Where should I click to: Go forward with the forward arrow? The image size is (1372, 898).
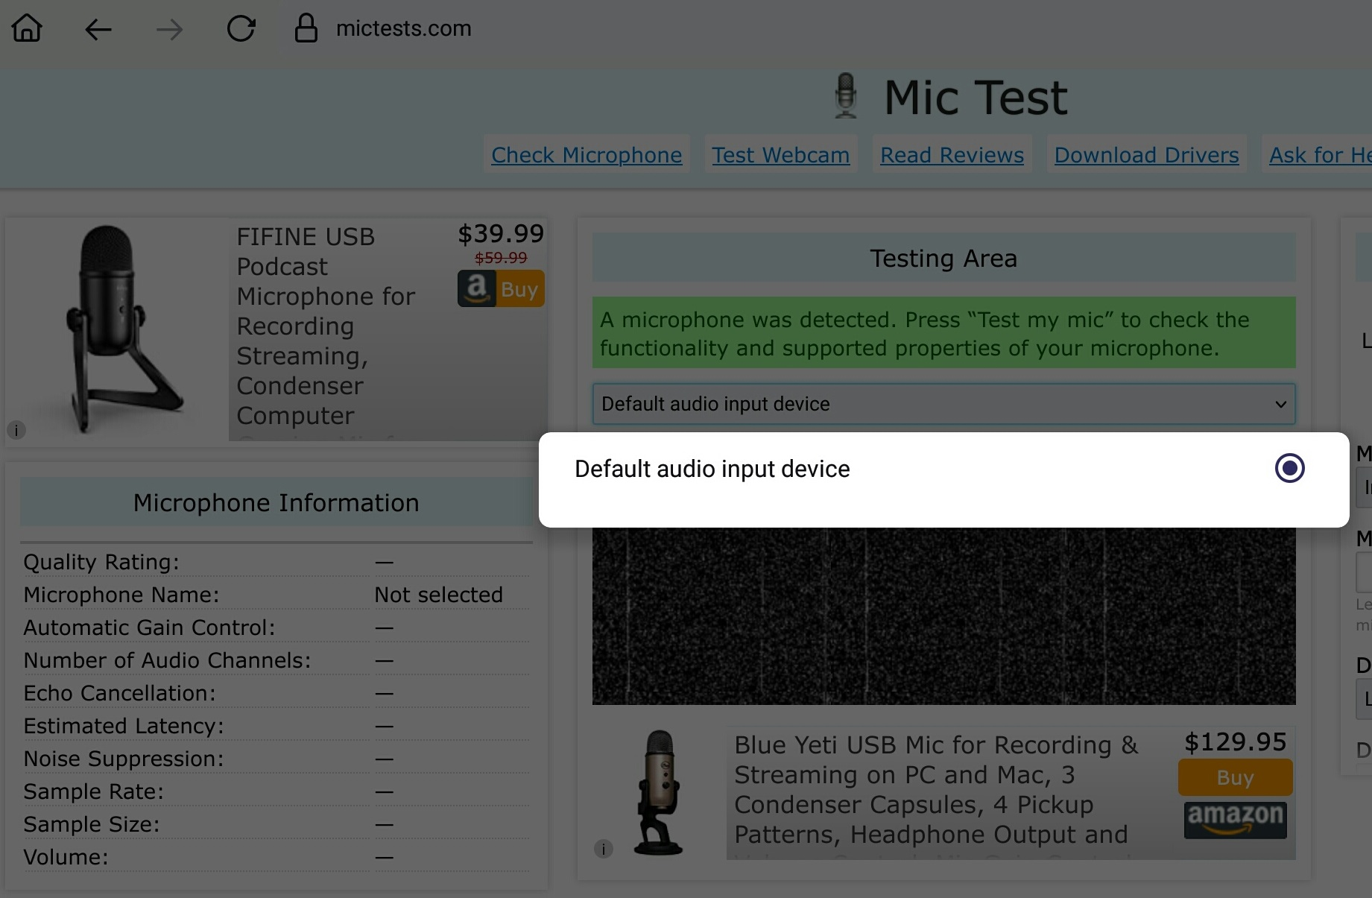(x=170, y=29)
